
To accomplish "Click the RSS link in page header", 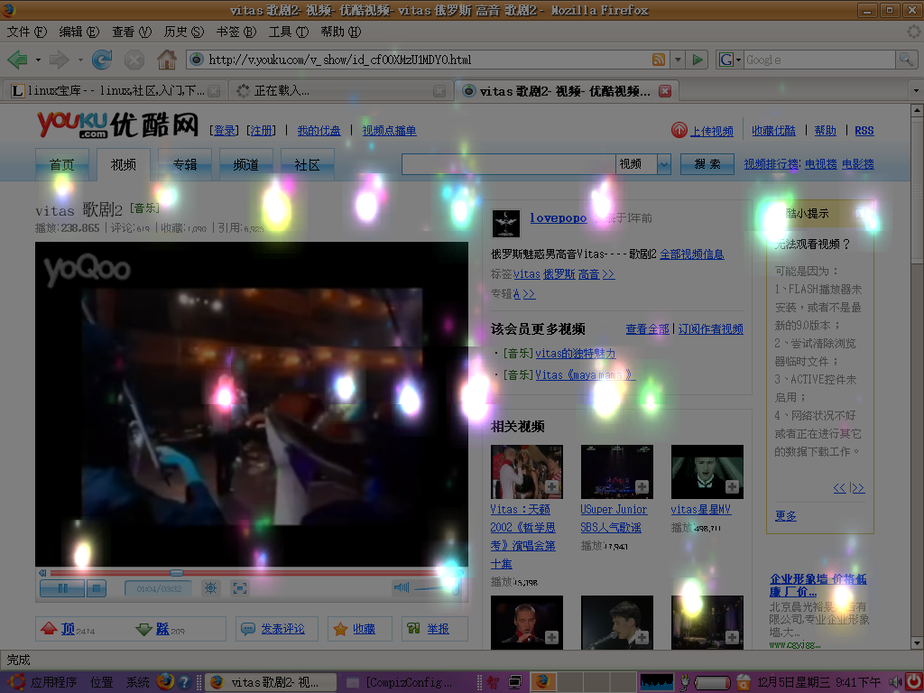I will [864, 131].
